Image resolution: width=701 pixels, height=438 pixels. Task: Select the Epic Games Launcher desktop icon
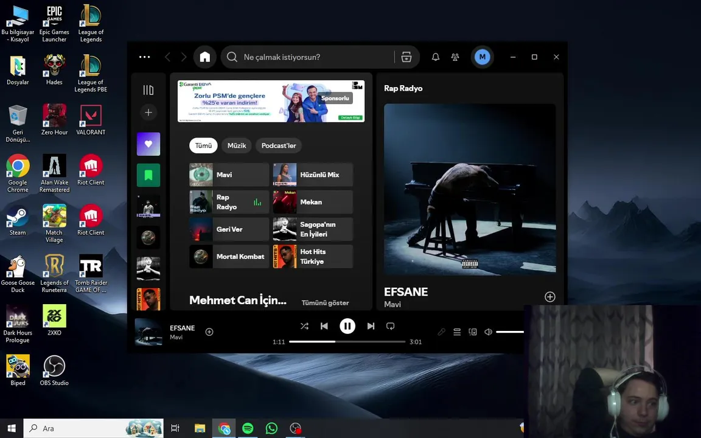54,23
